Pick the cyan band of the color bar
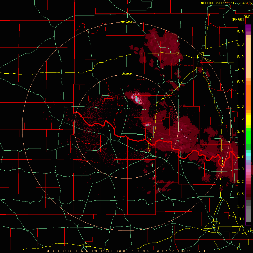The width and height of the screenshot is (253, 253). (x=248, y=155)
